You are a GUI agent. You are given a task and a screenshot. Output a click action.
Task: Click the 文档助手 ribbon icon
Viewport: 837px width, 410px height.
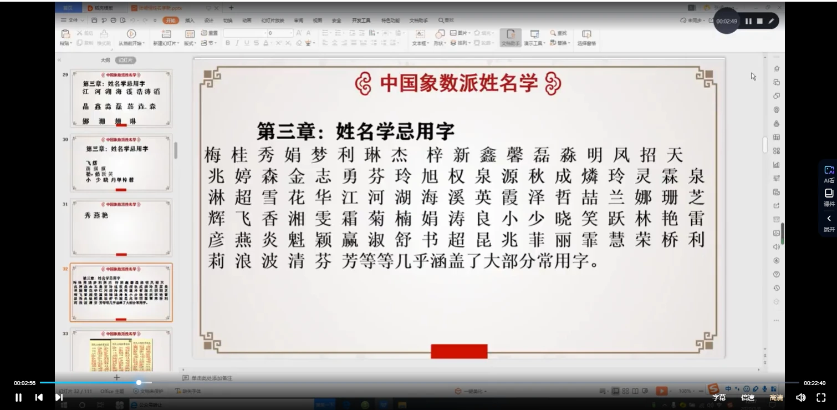point(511,34)
